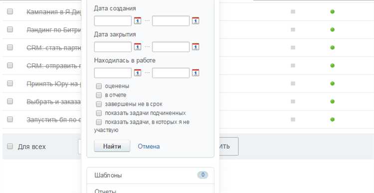Select the 'Принять Юру на' task checkbox
Screen dimensions: 374x193
(x=10, y=83)
